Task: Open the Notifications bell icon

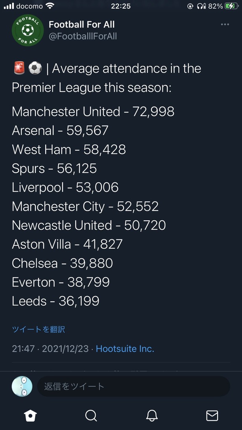Action: tap(152, 415)
